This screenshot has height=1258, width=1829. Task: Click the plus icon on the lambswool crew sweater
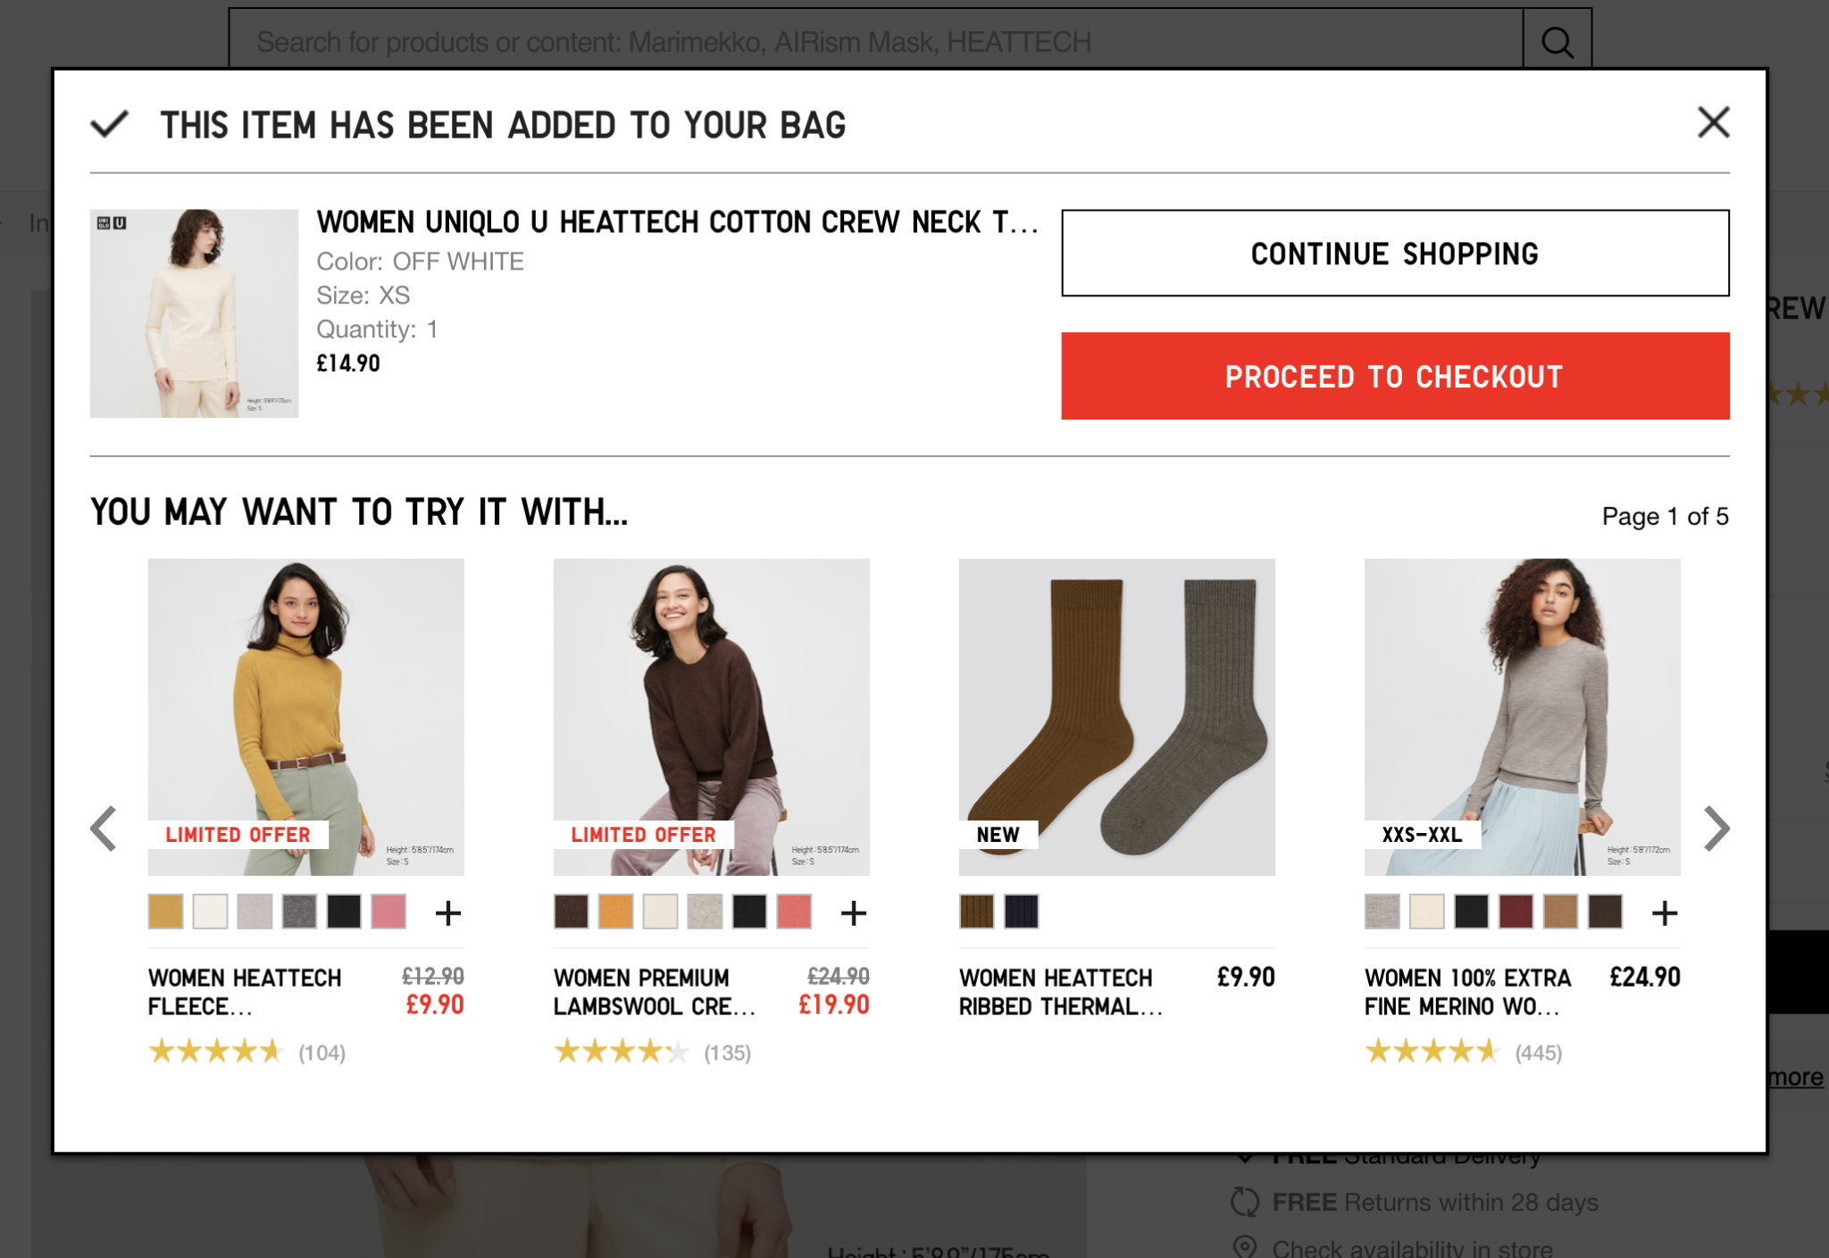point(852,912)
